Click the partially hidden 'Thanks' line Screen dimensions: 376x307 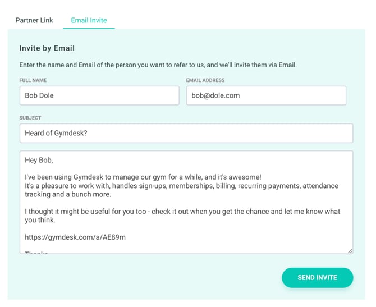36,252
